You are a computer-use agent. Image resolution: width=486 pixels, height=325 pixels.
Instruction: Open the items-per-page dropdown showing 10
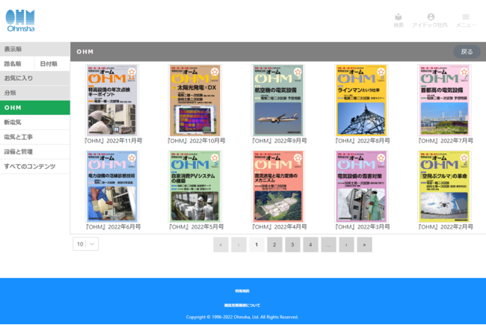(85, 244)
